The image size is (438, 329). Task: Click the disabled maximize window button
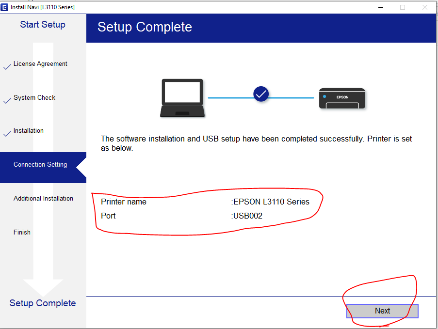[403, 7]
